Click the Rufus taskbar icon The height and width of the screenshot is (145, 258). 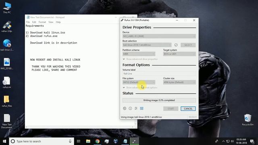click(134, 141)
